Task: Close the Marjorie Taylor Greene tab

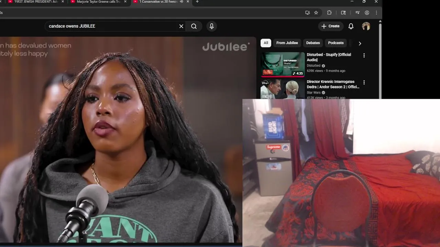Action: [x=125, y=2]
